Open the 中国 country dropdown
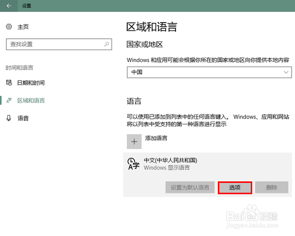295x236 pixels. point(209,72)
